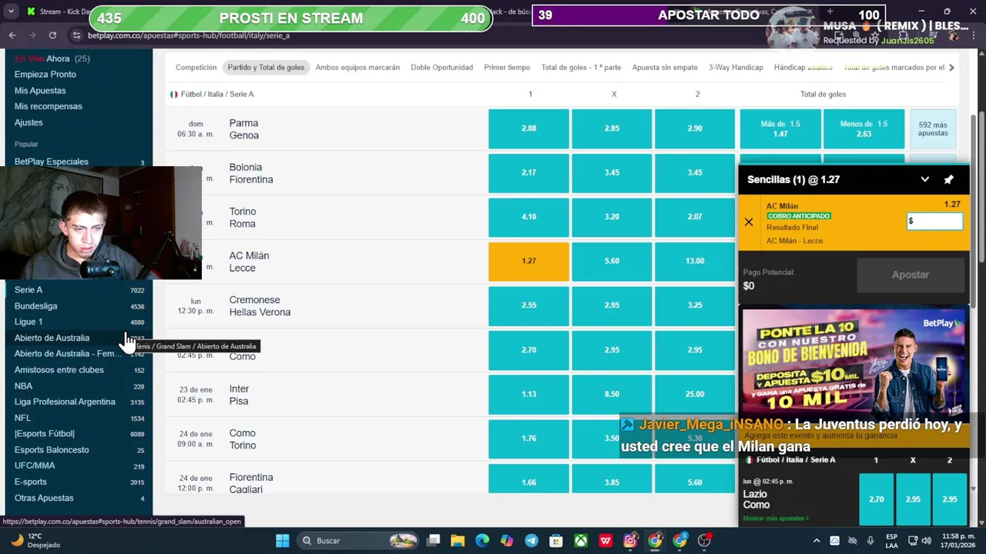
Task: Open the Windows Start menu
Action: (x=282, y=540)
